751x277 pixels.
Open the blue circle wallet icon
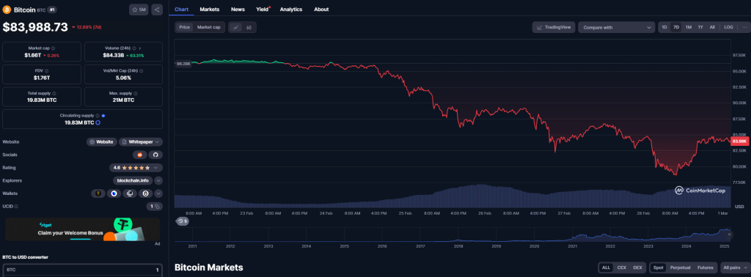114,193
